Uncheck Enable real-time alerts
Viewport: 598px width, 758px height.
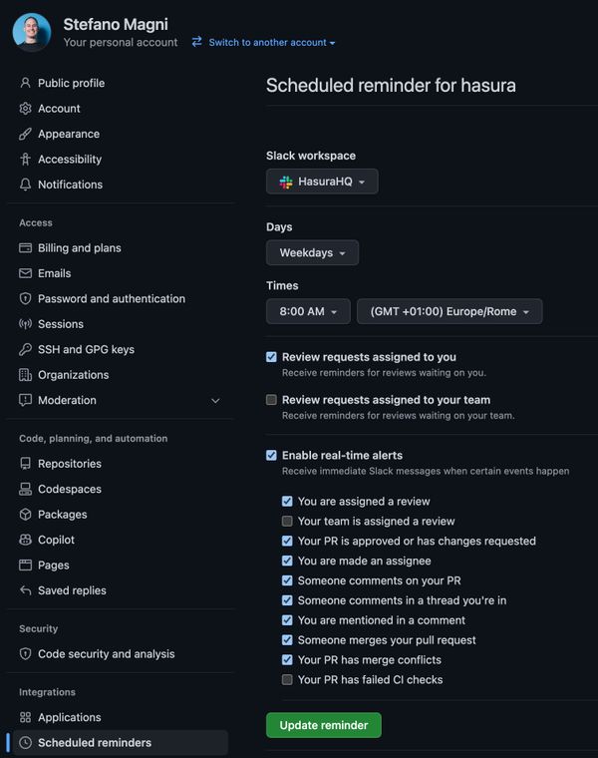click(271, 455)
